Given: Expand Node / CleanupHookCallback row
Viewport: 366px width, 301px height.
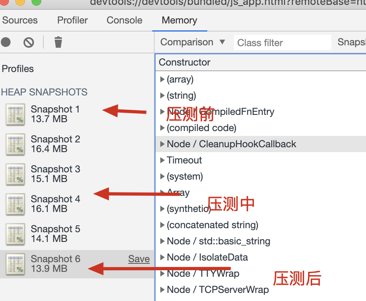Looking at the screenshot, I should pyautogui.click(x=162, y=144).
